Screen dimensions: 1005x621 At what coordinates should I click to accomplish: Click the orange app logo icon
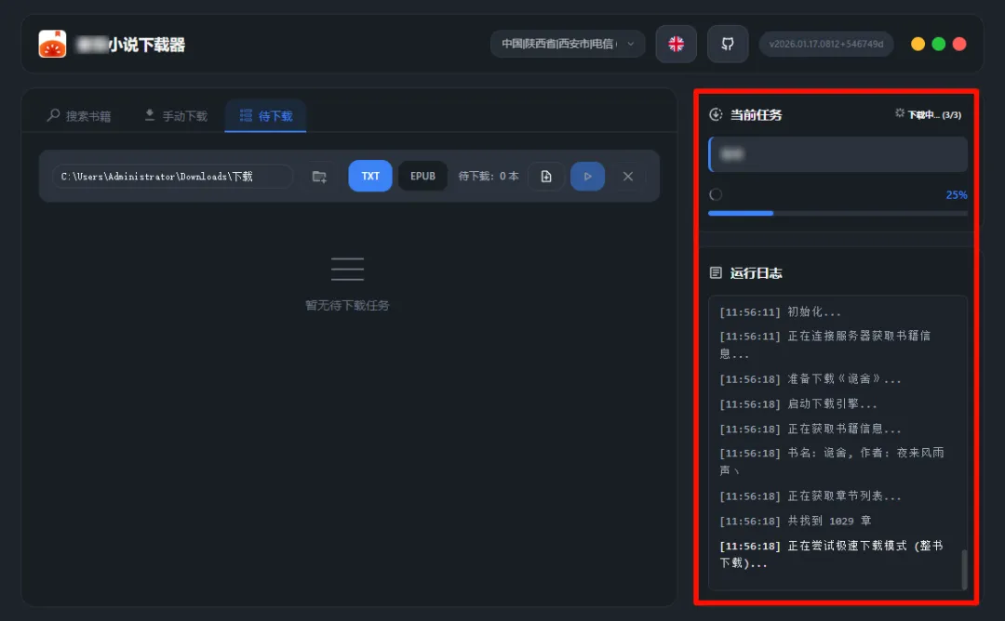coord(52,44)
